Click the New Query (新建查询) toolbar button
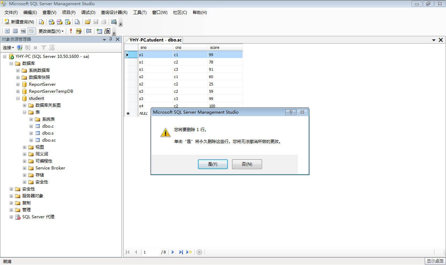This screenshot has width=446, height=265. coord(19,22)
